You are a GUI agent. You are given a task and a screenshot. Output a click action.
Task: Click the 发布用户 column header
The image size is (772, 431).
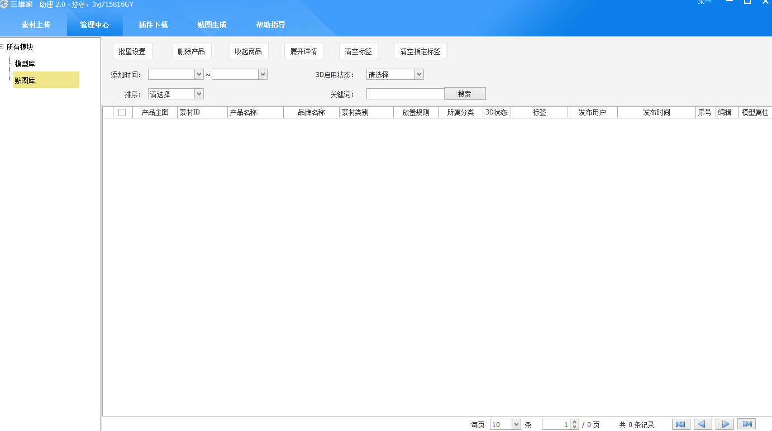tap(593, 112)
